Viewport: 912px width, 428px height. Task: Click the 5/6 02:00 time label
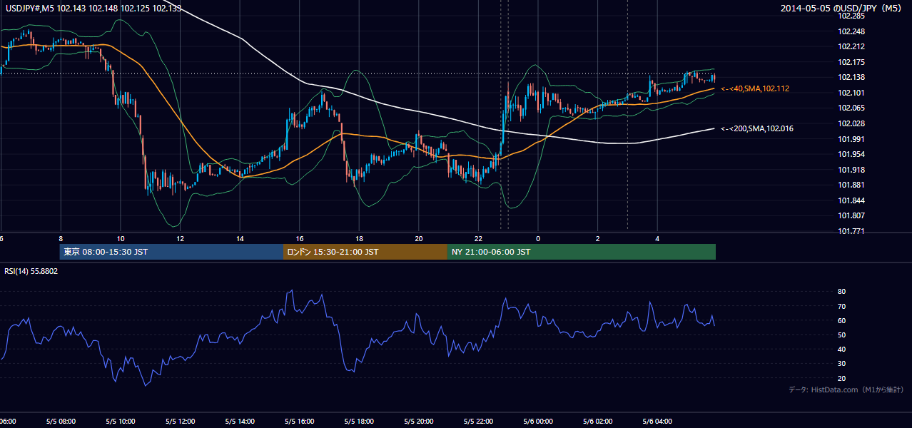tap(598, 422)
